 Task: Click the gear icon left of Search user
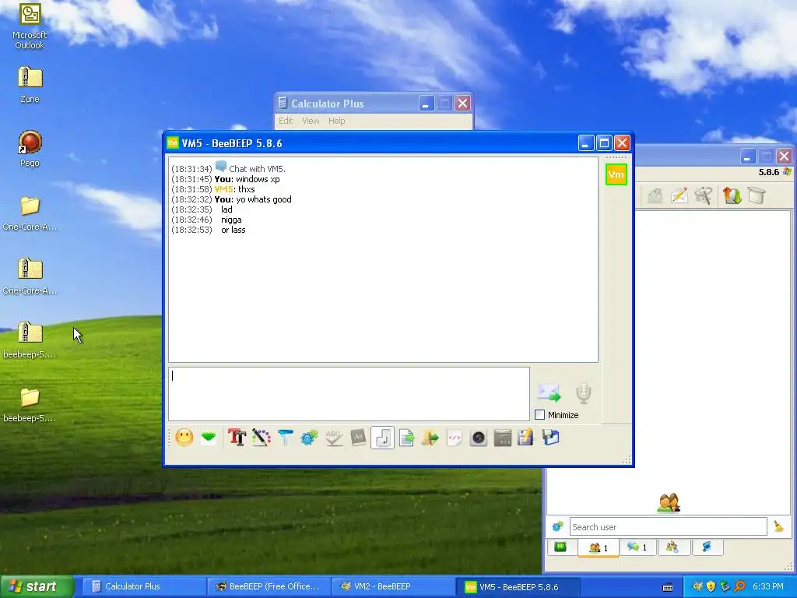point(557,526)
